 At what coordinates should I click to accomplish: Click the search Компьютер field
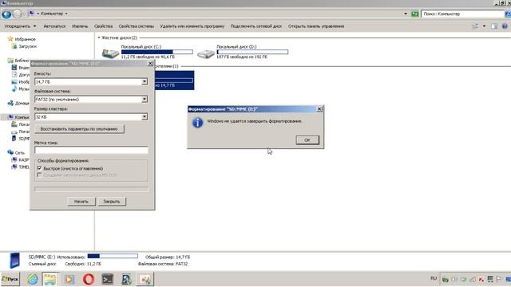[462, 14]
